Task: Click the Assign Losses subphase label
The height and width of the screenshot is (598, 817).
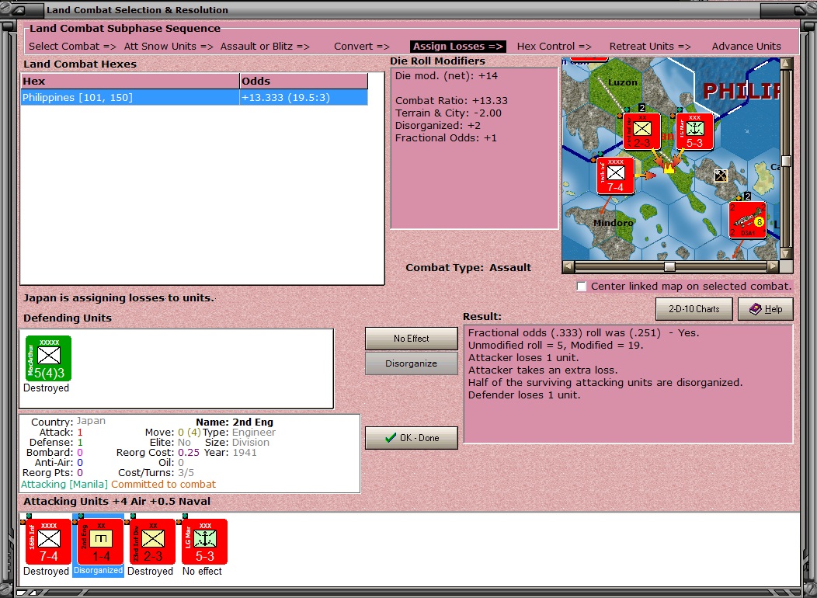Action: pos(457,47)
